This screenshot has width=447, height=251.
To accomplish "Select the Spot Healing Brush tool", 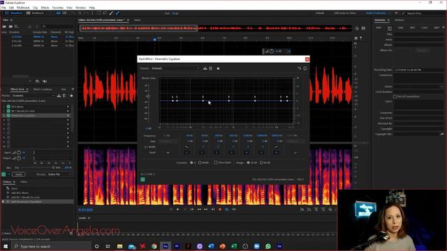I will (117, 13).
